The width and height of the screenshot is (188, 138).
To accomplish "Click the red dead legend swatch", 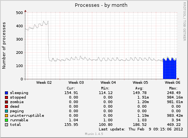I will click(x=6, y=107).
